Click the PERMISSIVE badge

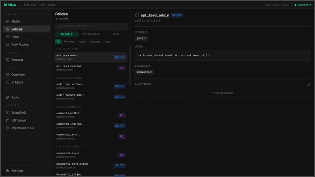pos(144,73)
